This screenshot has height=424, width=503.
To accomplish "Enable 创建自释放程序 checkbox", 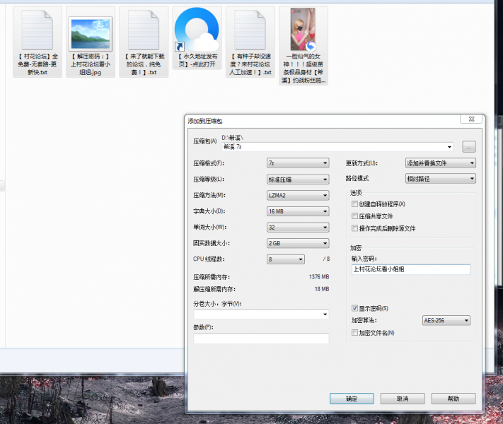I will 355,204.
